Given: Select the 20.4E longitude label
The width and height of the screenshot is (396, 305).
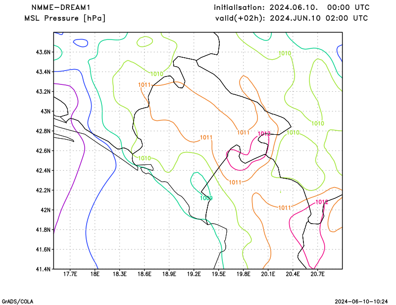Looking at the screenshot, I should click(293, 274).
